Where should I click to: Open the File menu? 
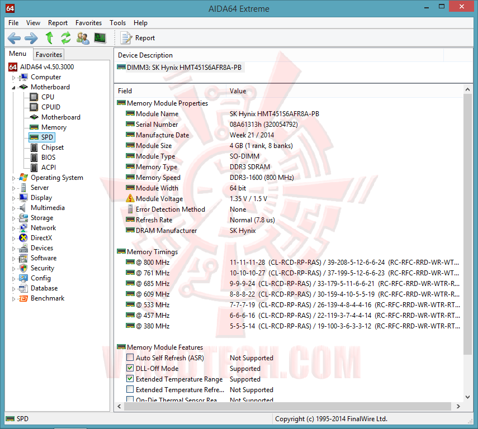pyautogui.click(x=13, y=23)
